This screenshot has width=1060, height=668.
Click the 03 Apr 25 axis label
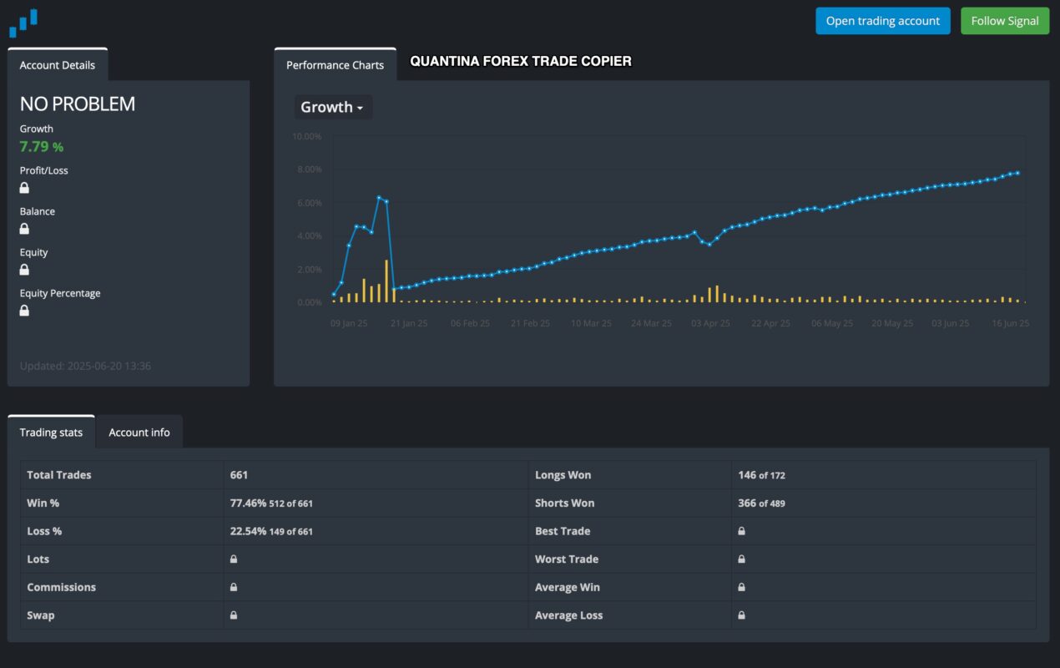coord(710,323)
